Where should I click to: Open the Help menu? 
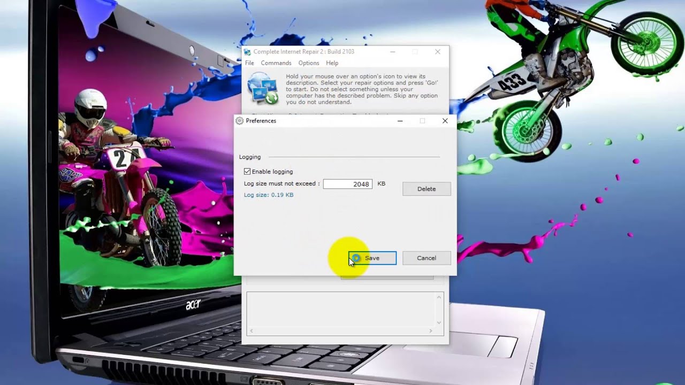332,63
